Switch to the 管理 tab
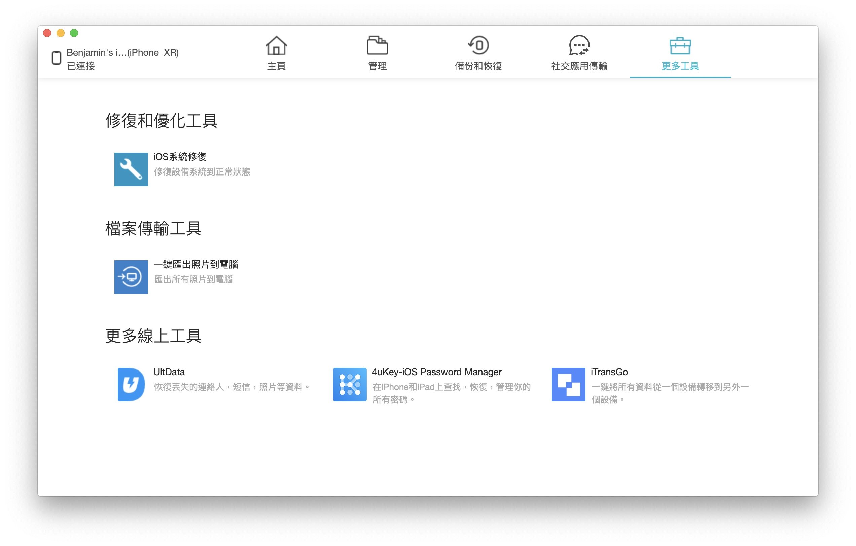 [x=377, y=53]
